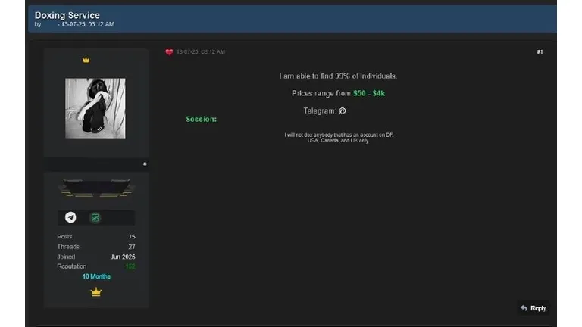Screen dimensions: 582x327
Task: Click the #1 post number link
Action: click(540, 52)
